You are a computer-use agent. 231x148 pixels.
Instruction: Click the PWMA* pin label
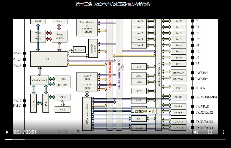pos(202,73)
